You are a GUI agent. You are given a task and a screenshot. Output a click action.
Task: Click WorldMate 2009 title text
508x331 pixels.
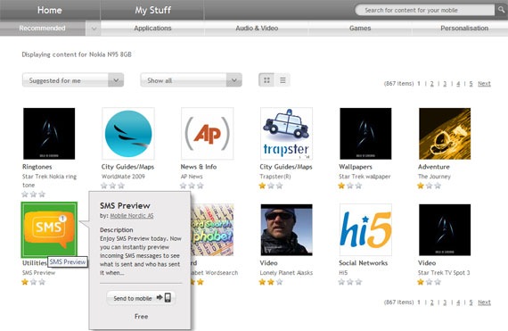pyautogui.click(x=123, y=177)
